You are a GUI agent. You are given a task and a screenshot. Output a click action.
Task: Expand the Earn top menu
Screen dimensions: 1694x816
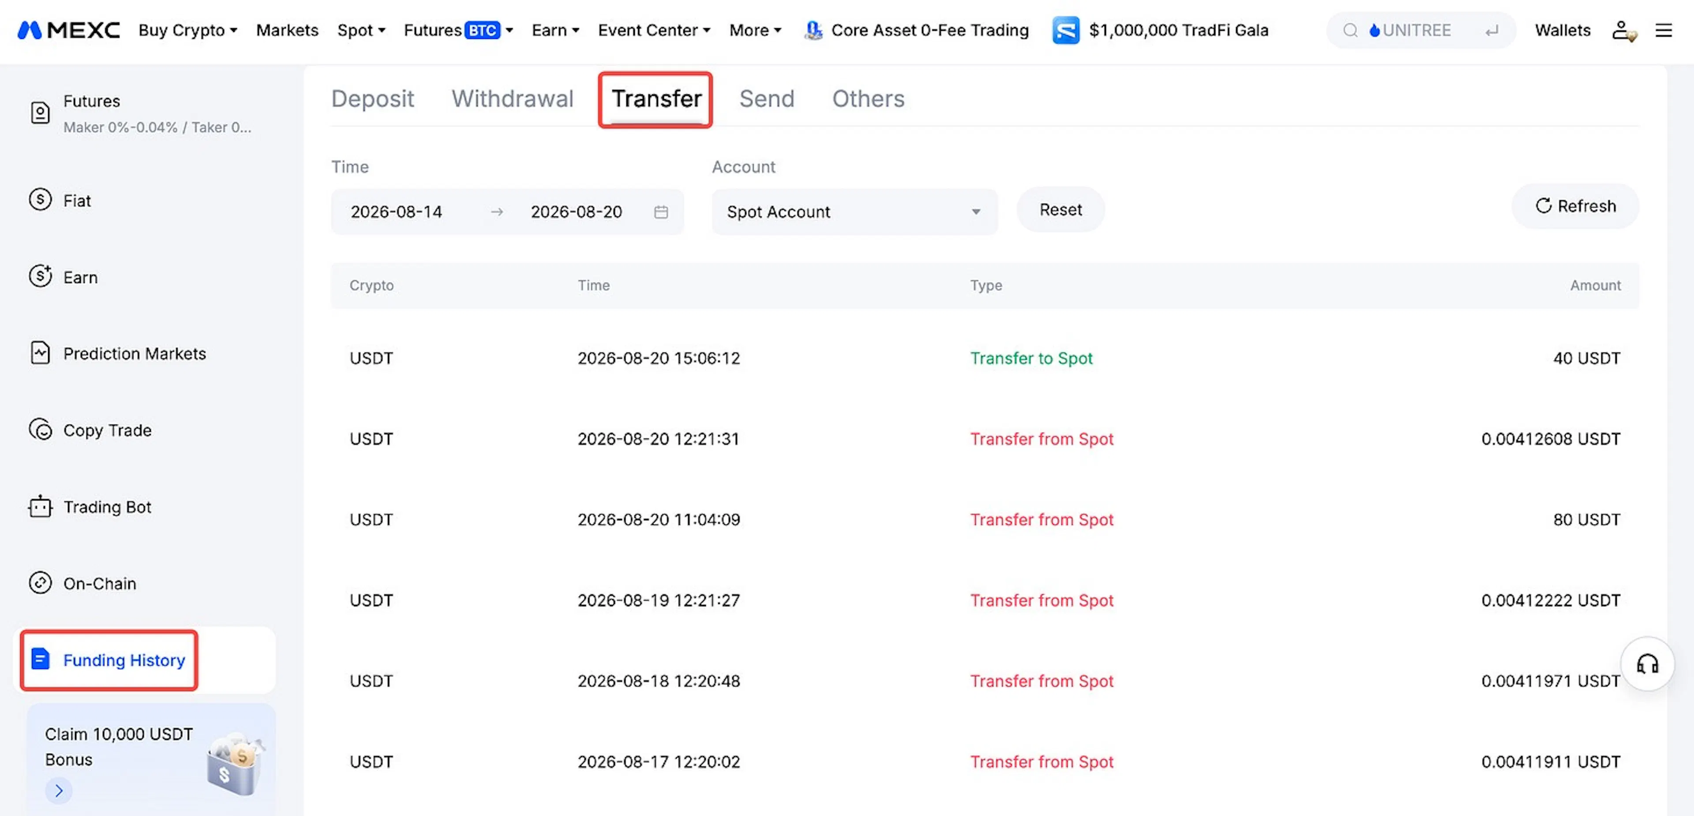(x=555, y=30)
